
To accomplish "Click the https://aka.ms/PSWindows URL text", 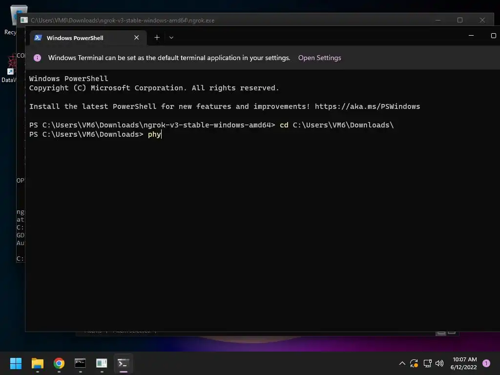I will coord(367,106).
